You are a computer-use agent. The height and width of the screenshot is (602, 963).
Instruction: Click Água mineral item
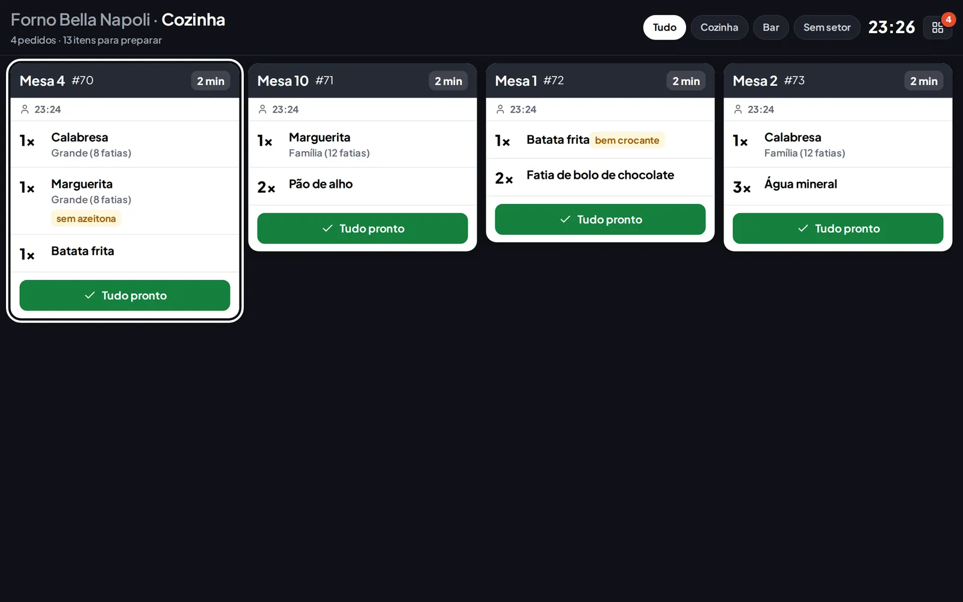pyautogui.click(x=838, y=186)
